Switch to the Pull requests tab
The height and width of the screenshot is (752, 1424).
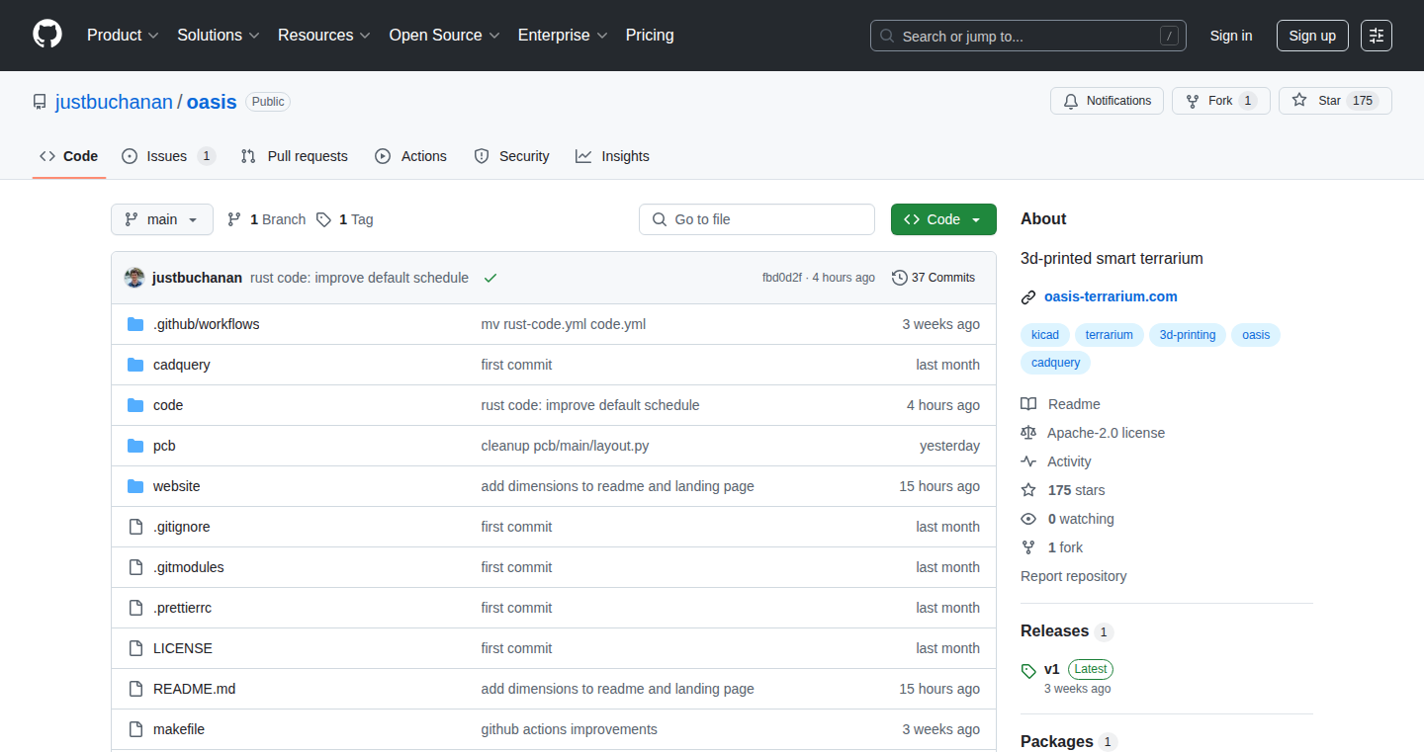(x=294, y=156)
